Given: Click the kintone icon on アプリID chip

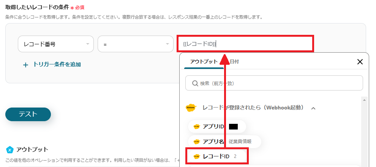Looking at the screenshot, I should coord(197,127).
